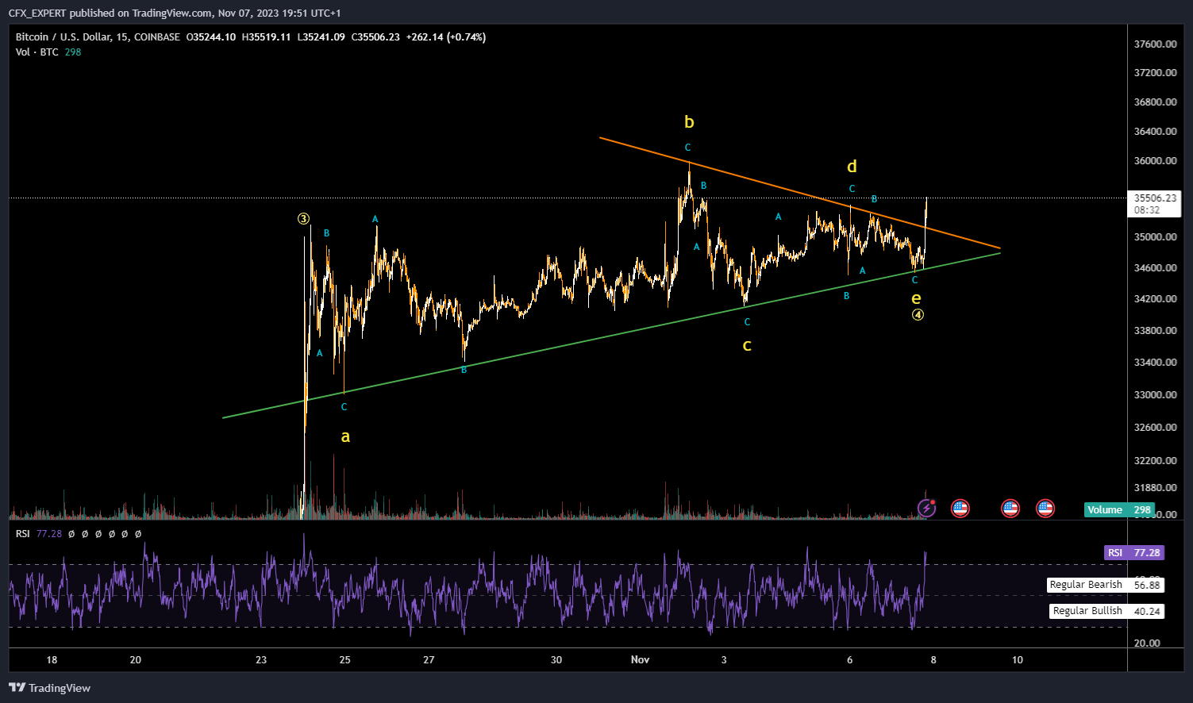Click the Nov date label on time axis

tap(640, 659)
